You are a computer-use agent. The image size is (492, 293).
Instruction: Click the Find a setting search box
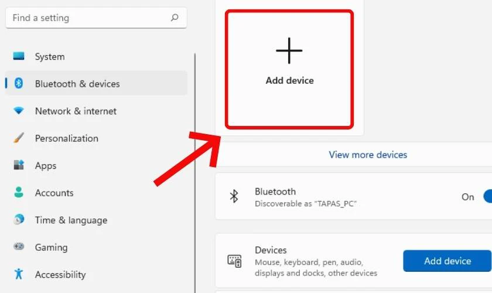(88, 18)
